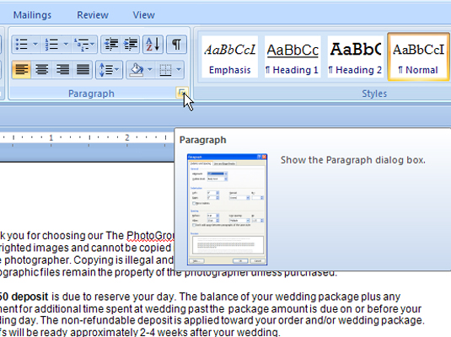451x337 pixels.
Task: Click the Shading paint bucket color
Action: [137, 69]
